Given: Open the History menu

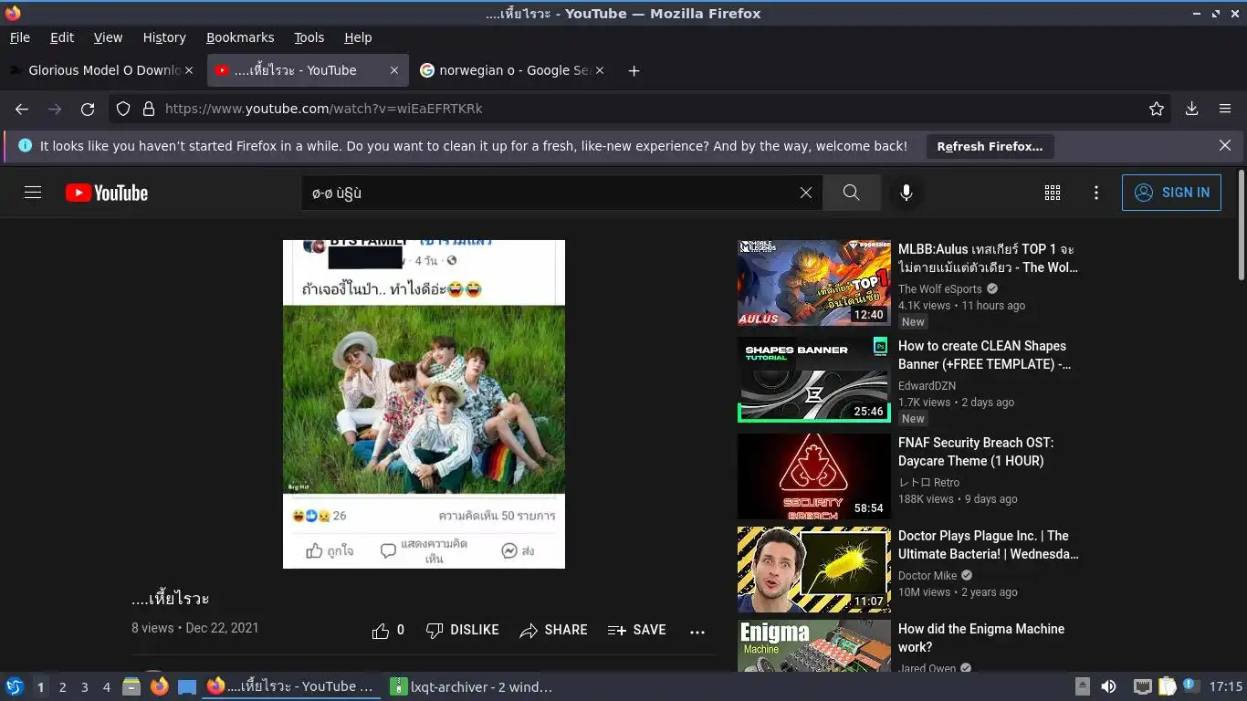Looking at the screenshot, I should coord(164,37).
